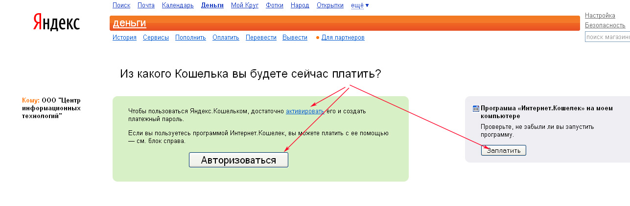Go to the Оплатить section
This screenshot has height=206, width=630.
226,38
